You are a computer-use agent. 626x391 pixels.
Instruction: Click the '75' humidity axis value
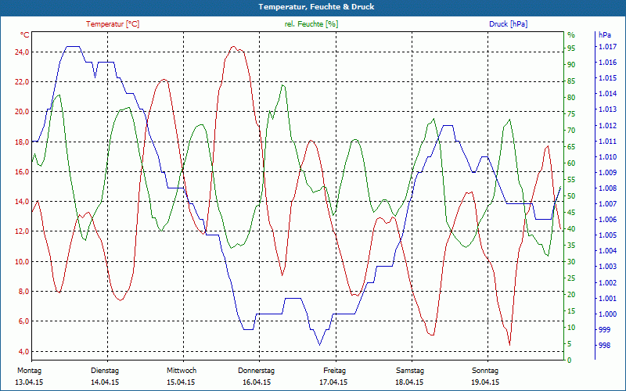coord(571,113)
